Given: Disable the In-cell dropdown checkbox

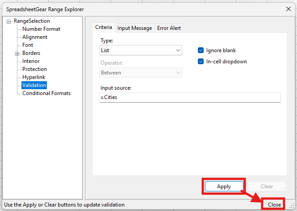Looking at the screenshot, I should tap(201, 62).
